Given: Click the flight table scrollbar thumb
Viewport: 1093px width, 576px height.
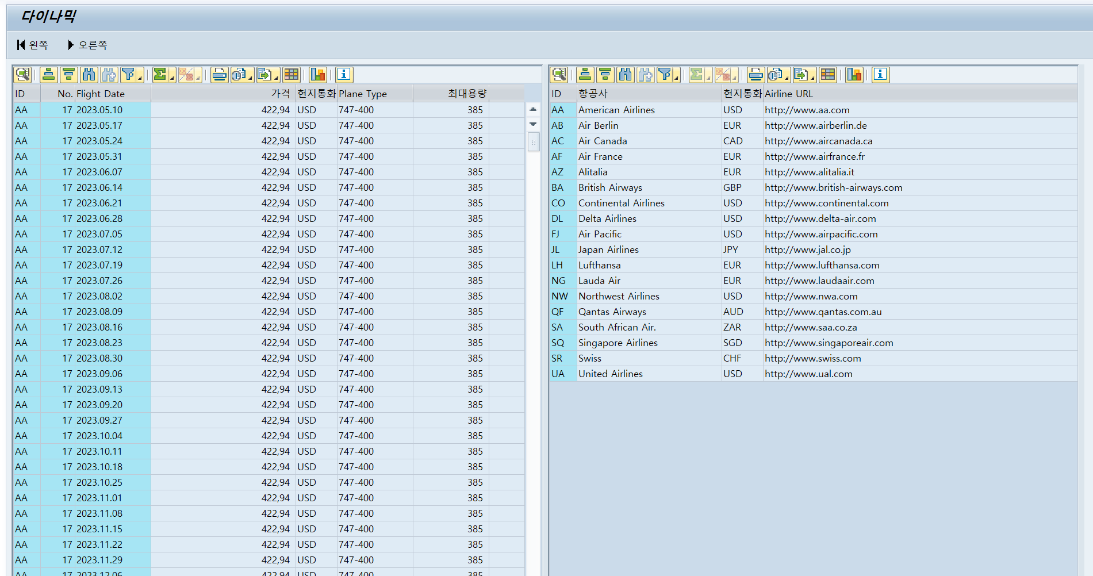Looking at the screenshot, I should (x=534, y=141).
